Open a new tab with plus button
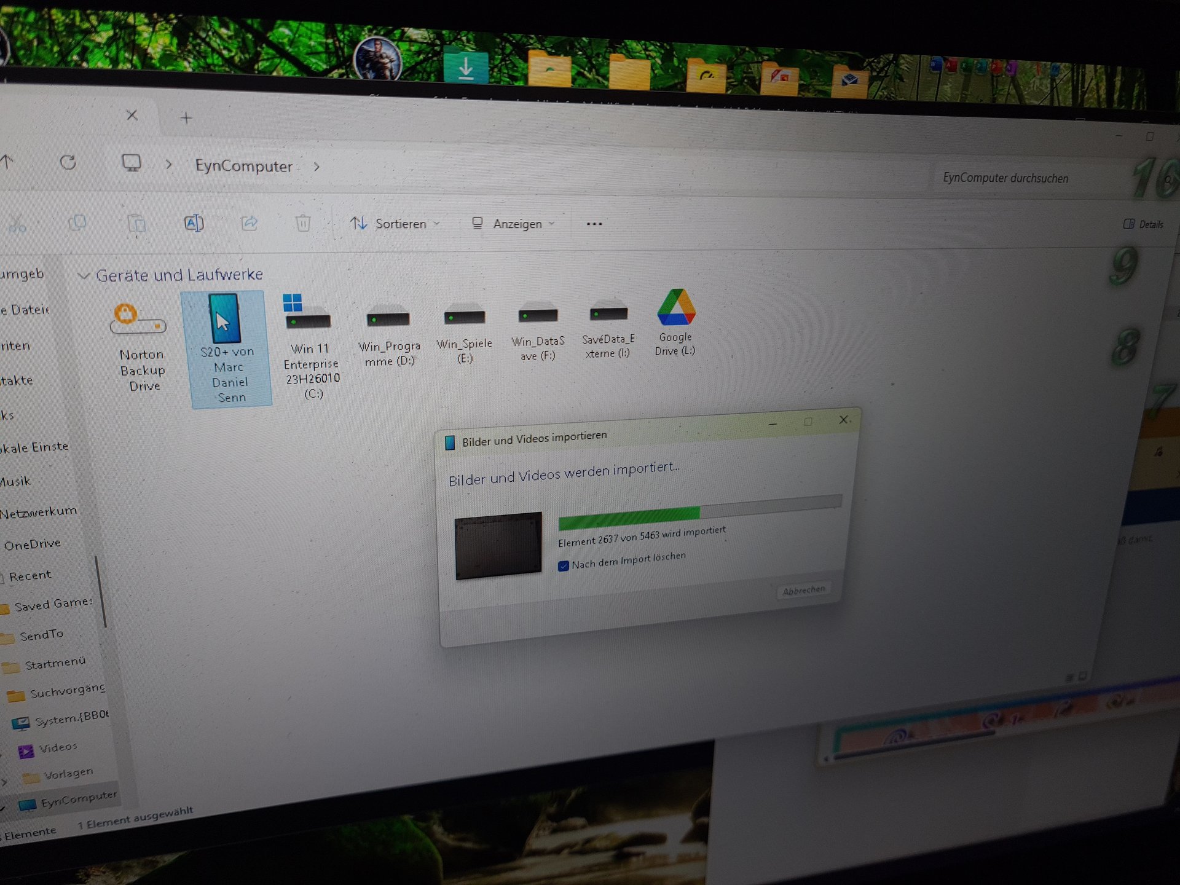Screen dimensions: 1180x885 click(x=186, y=117)
